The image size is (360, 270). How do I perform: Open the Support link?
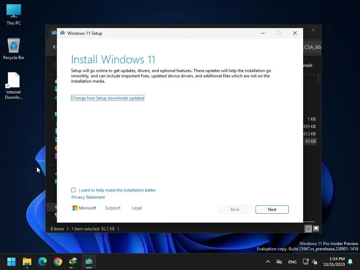113,208
